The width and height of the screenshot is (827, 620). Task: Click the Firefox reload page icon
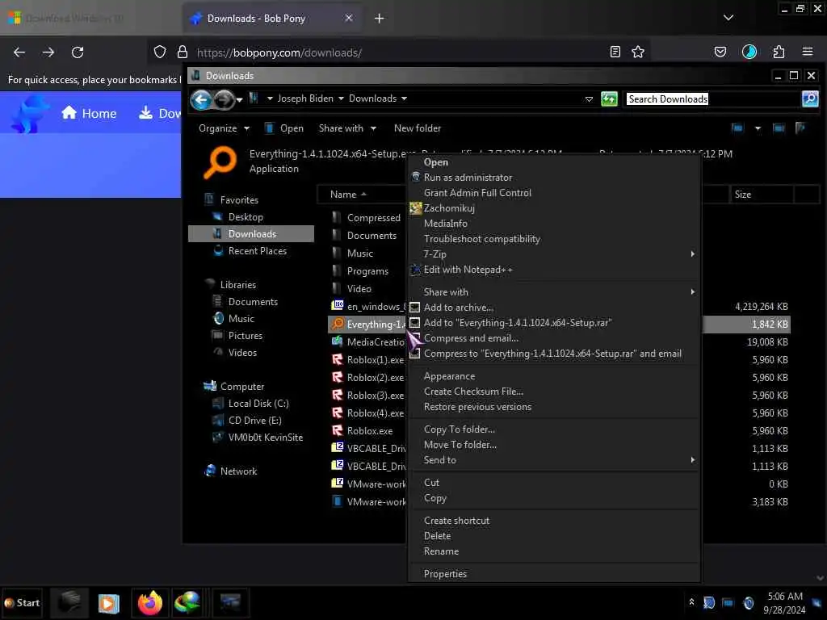[78, 52]
